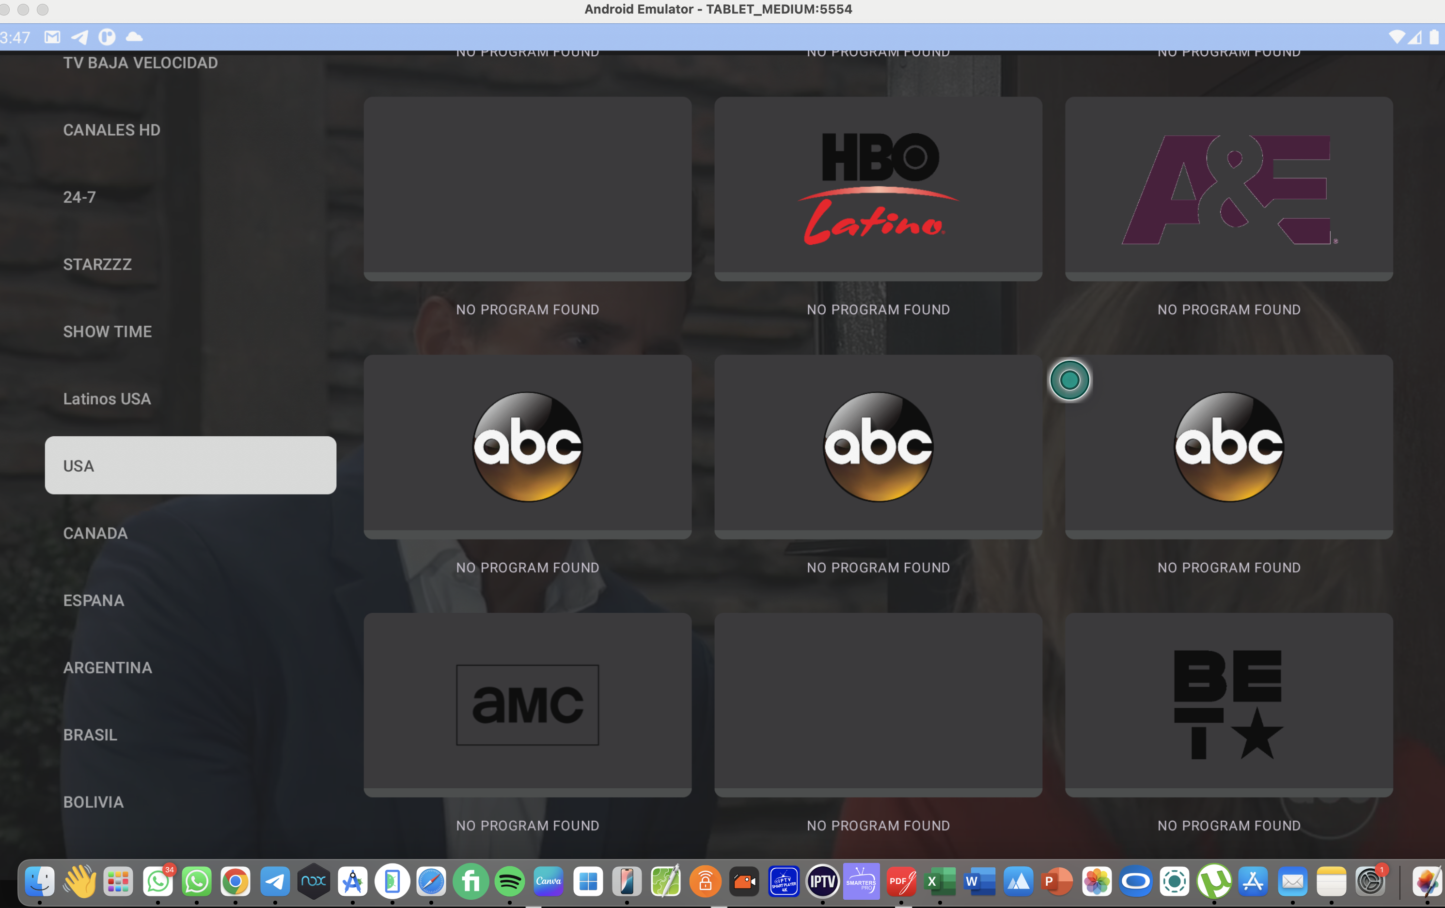This screenshot has width=1445, height=908.
Task: Select the AMC channel
Action: [528, 704]
